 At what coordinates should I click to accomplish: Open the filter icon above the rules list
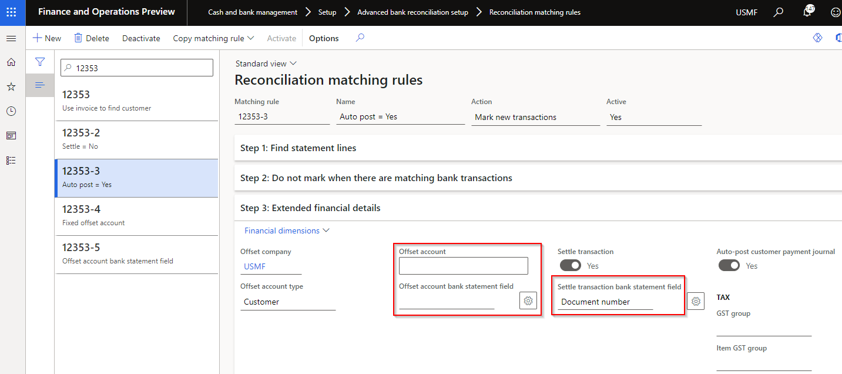pyautogui.click(x=39, y=62)
